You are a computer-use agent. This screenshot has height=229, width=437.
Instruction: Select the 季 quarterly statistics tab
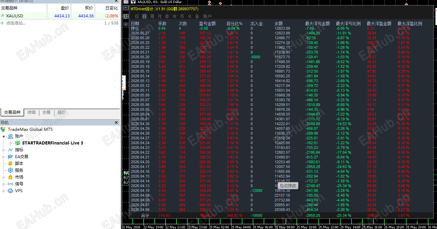[167, 16]
